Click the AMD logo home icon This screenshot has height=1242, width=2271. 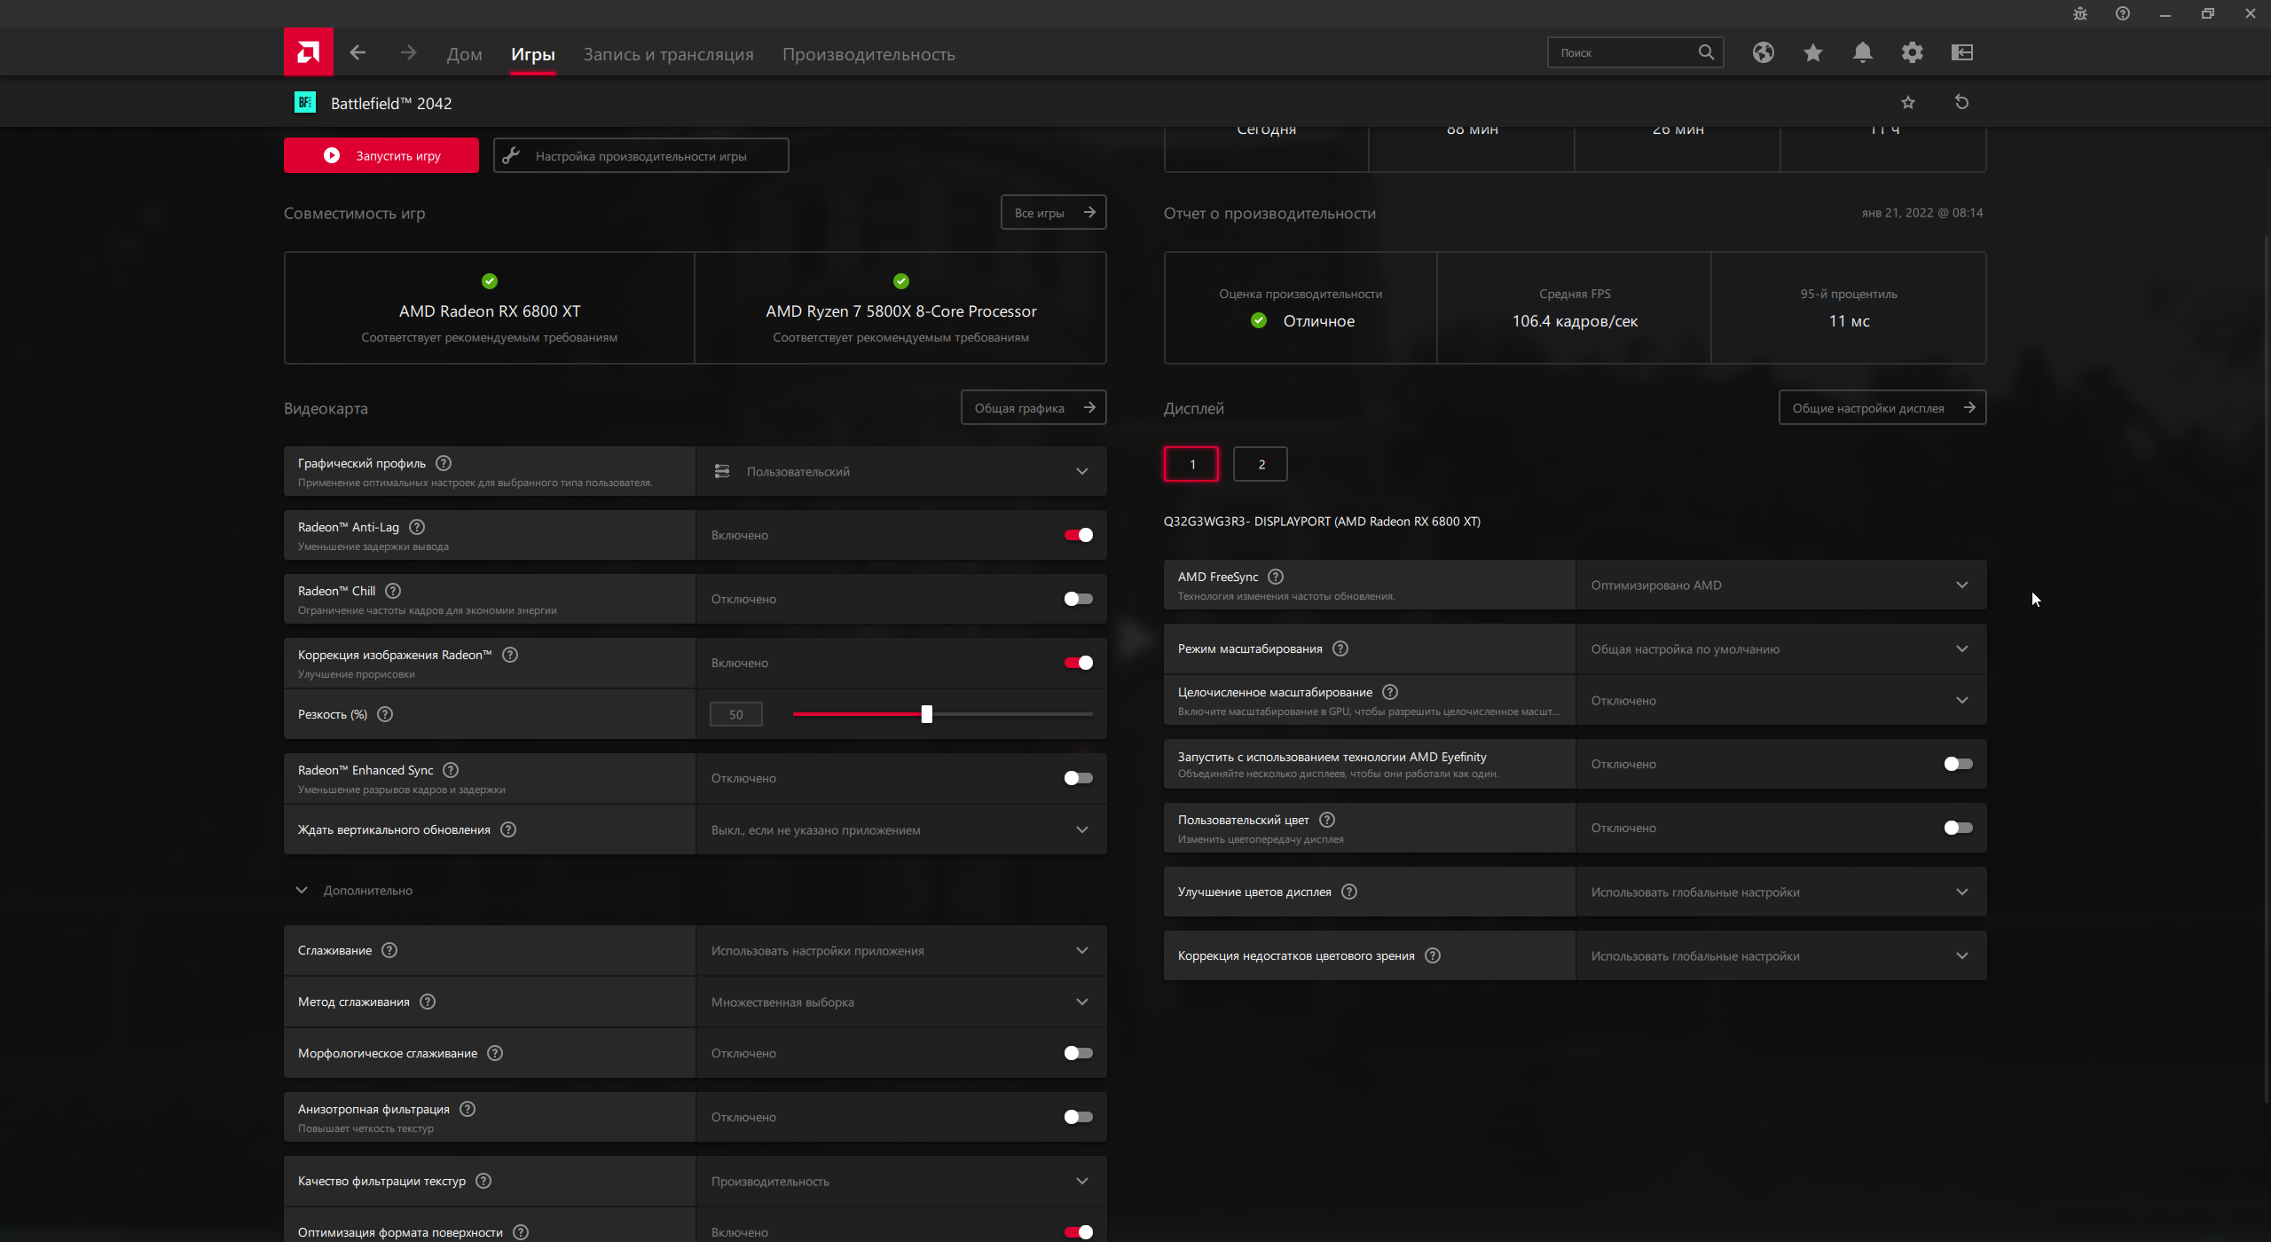[x=308, y=52]
